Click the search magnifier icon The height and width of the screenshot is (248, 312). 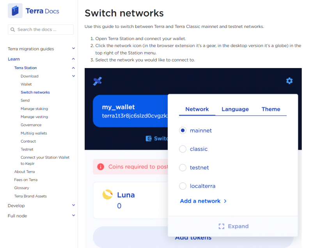tap(12, 30)
